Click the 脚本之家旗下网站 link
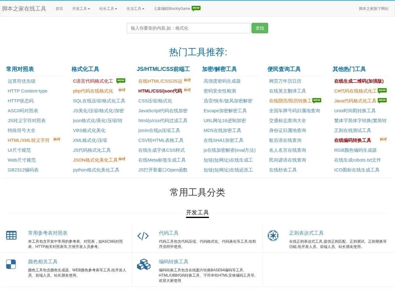 tap(374, 9)
